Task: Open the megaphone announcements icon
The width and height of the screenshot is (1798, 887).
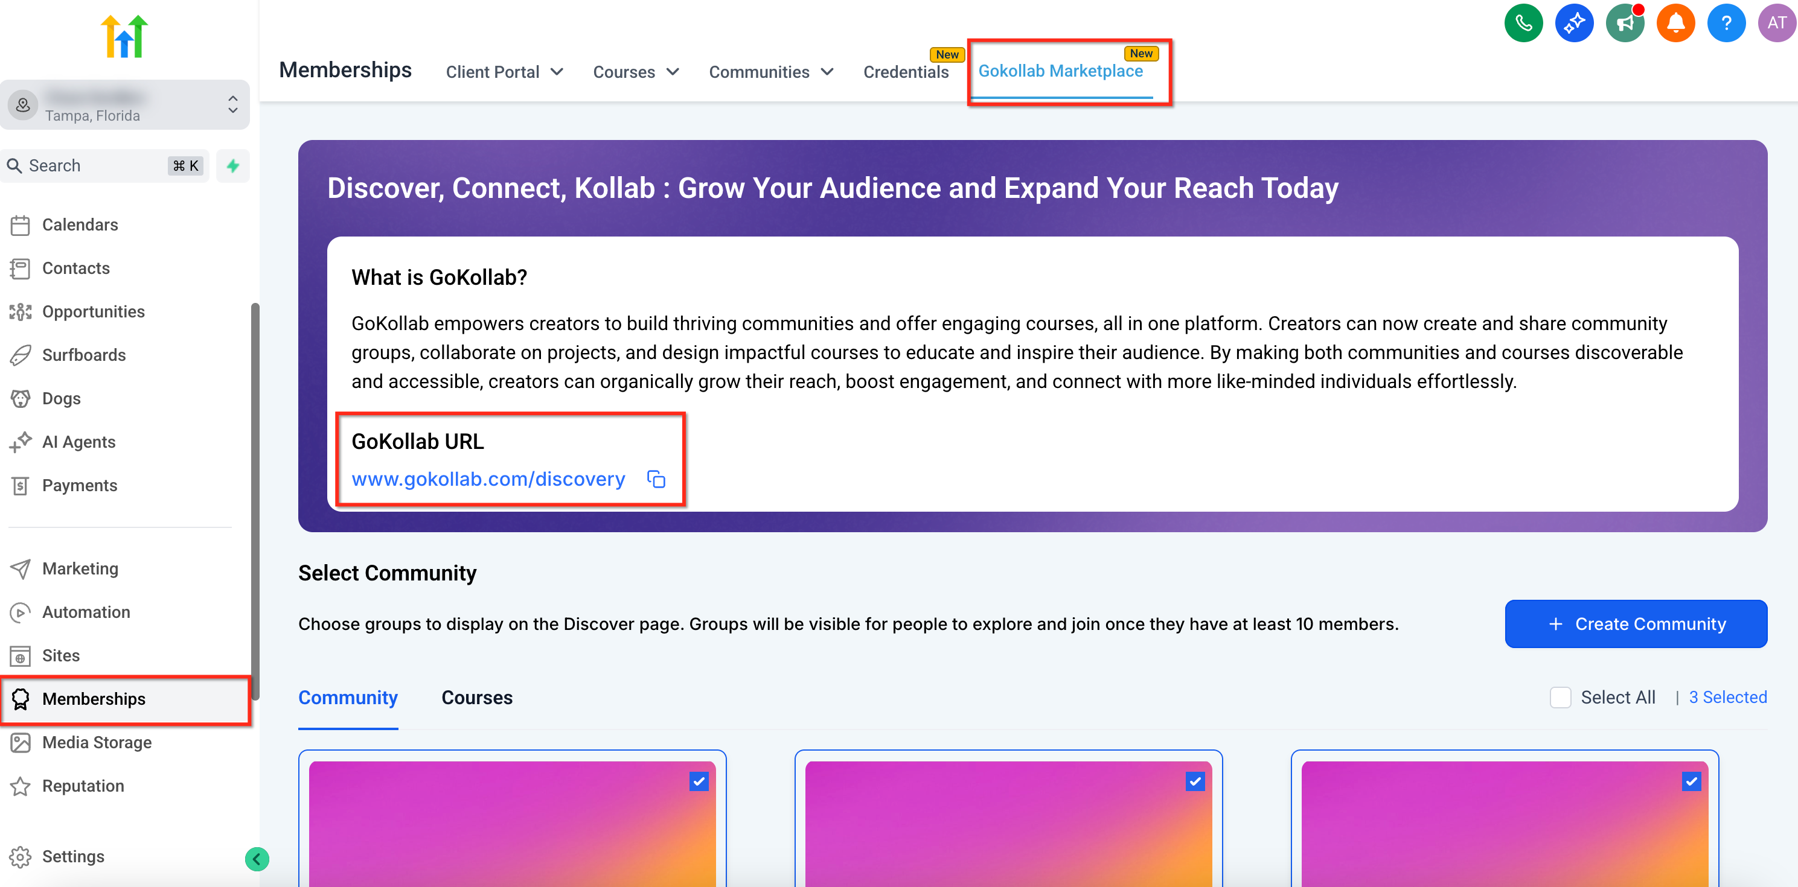Action: pyautogui.click(x=1625, y=23)
